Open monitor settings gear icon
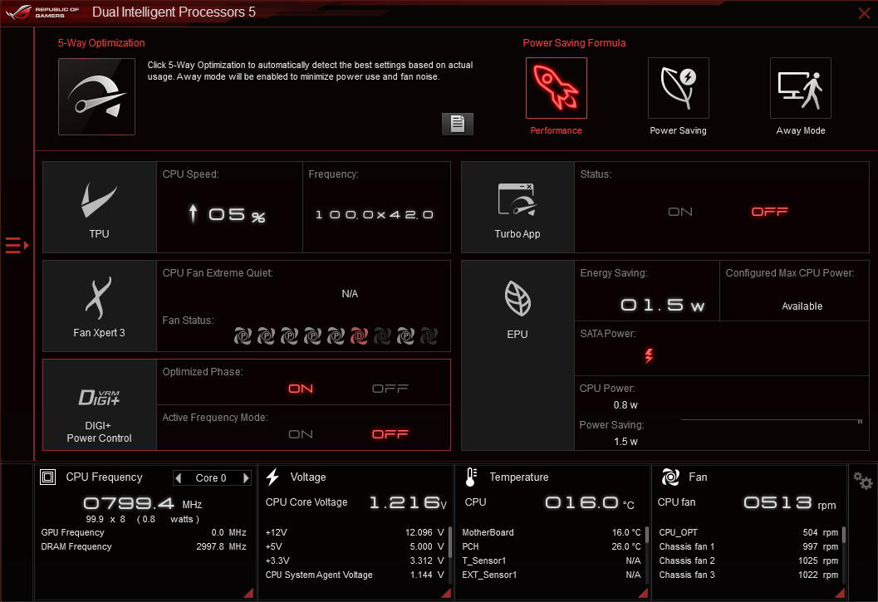 862,481
